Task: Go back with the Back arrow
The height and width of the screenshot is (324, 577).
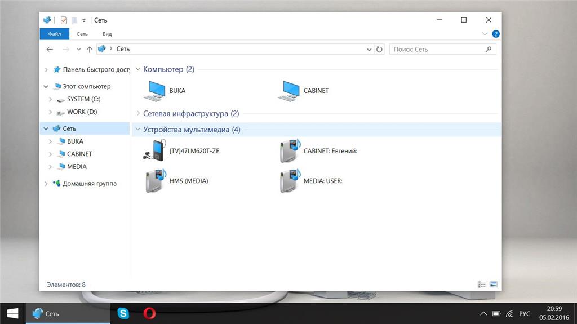Action: [x=50, y=50]
